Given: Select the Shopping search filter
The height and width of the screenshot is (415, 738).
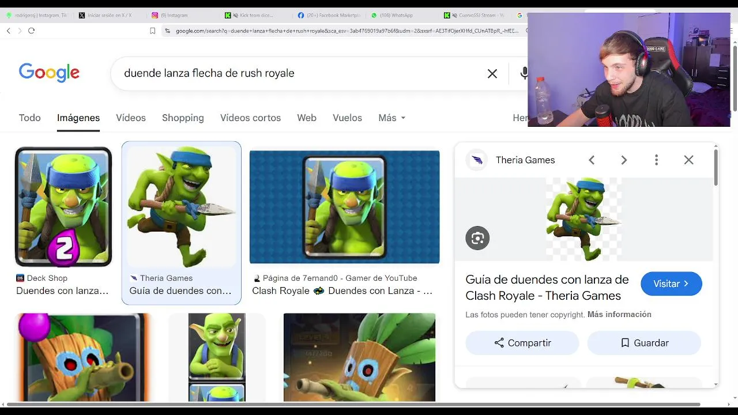Looking at the screenshot, I should [x=183, y=118].
